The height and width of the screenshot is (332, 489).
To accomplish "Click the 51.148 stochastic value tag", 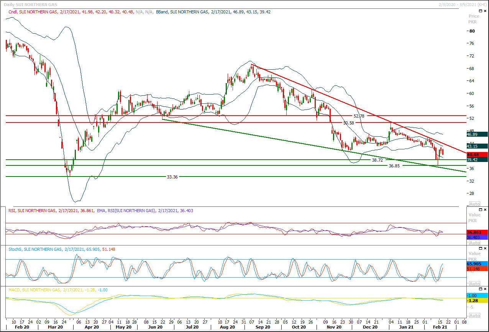I will [477, 269].
